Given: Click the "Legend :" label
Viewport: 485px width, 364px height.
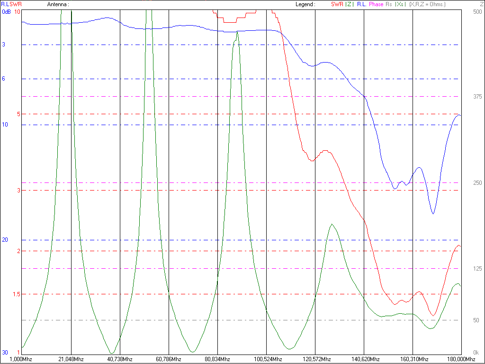Looking at the screenshot, I should (305, 4).
